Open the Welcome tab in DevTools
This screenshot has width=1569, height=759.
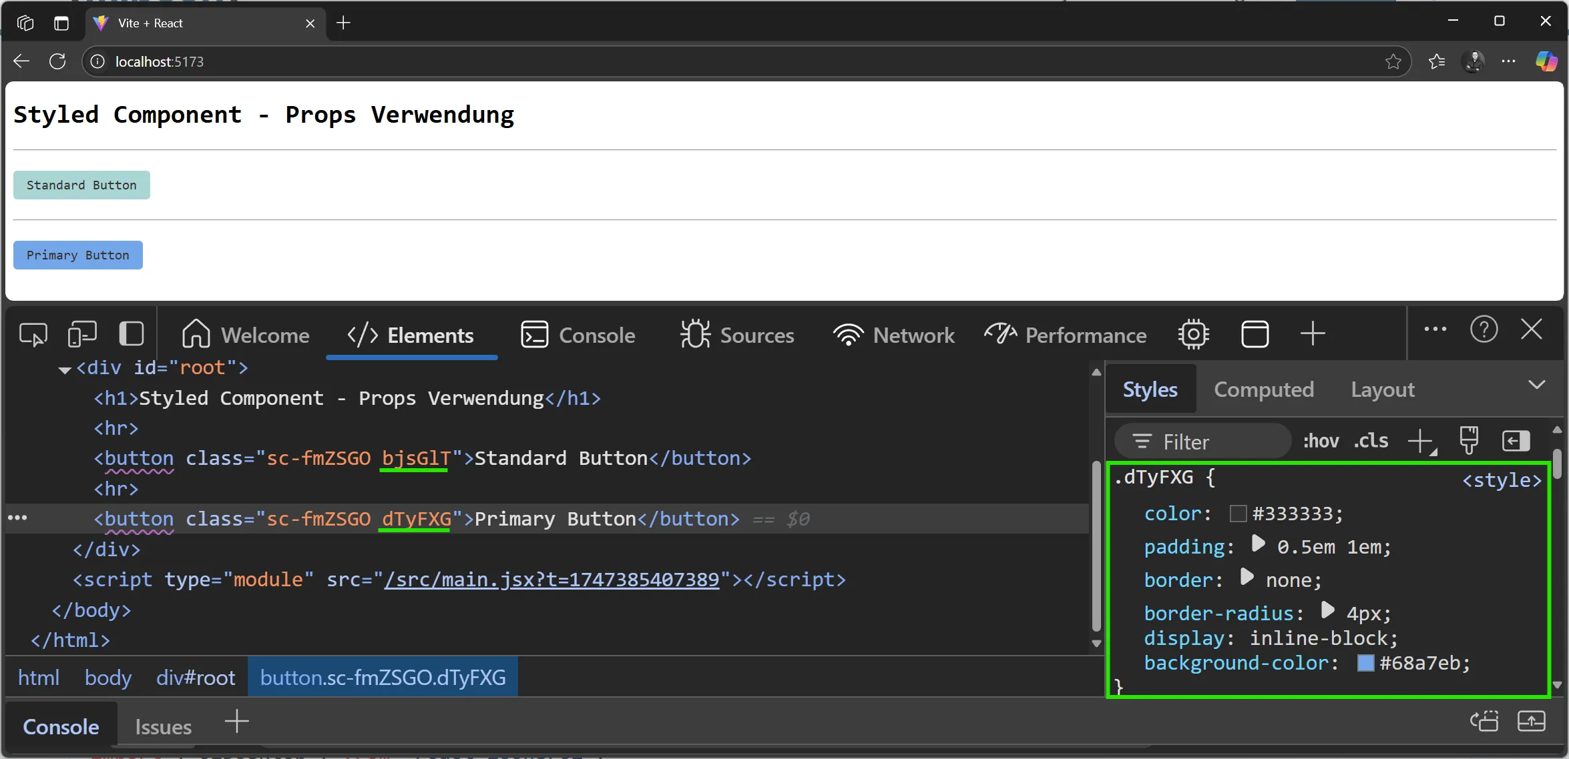pos(246,335)
